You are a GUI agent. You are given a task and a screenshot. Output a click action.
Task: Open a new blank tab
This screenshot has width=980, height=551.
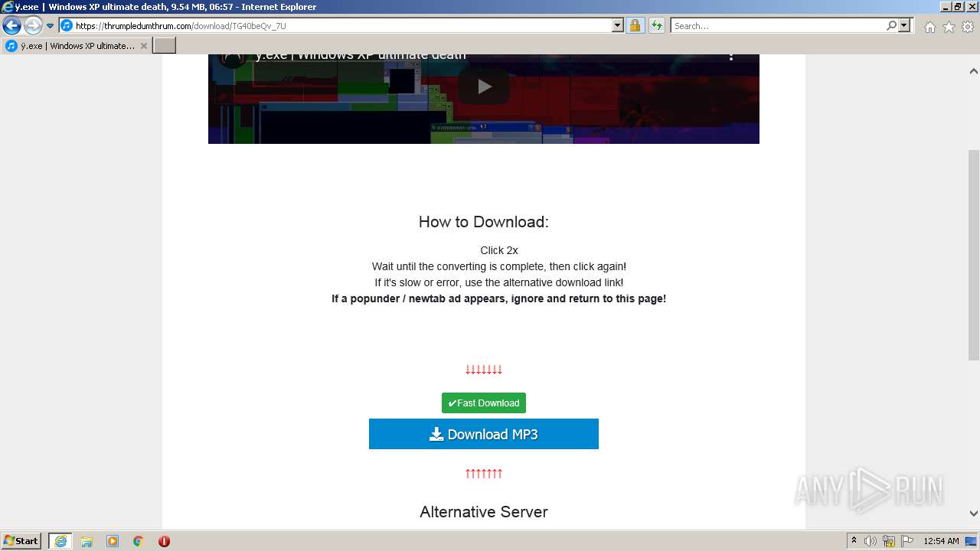click(165, 46)
